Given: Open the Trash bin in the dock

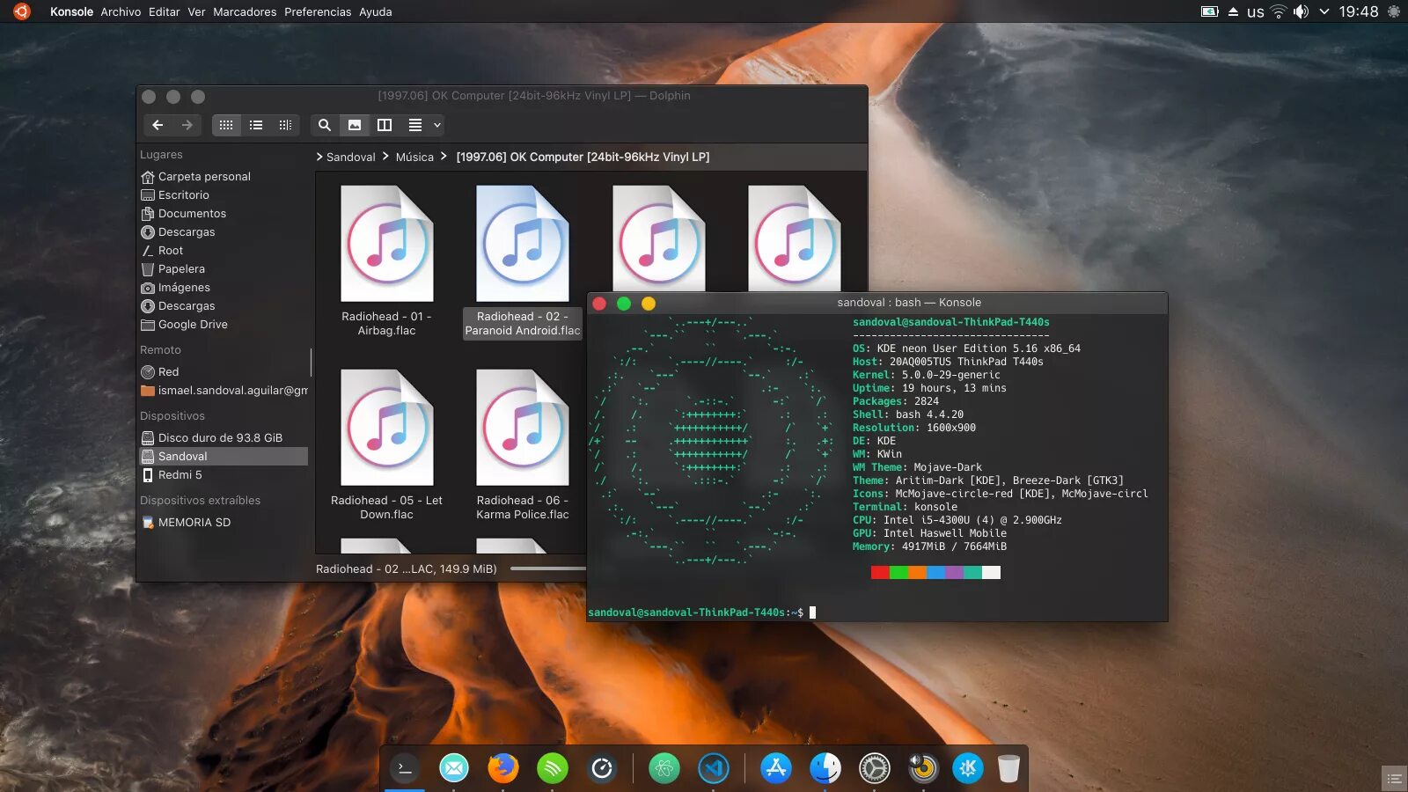Looking at the screenshot, I should [1008, 768].
